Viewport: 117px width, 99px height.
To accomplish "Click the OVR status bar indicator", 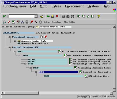I will click(104, 97).
